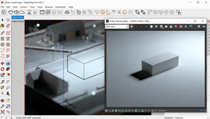Open save image options in frame buffer

pyautogui.click(x=161, y=27)
